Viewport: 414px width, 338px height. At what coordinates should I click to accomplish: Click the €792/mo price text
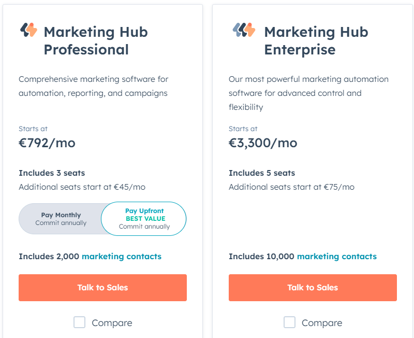click(47, 143)
